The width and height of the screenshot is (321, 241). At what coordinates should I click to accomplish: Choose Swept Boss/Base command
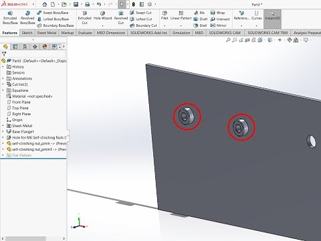click(x=53, y=13)
